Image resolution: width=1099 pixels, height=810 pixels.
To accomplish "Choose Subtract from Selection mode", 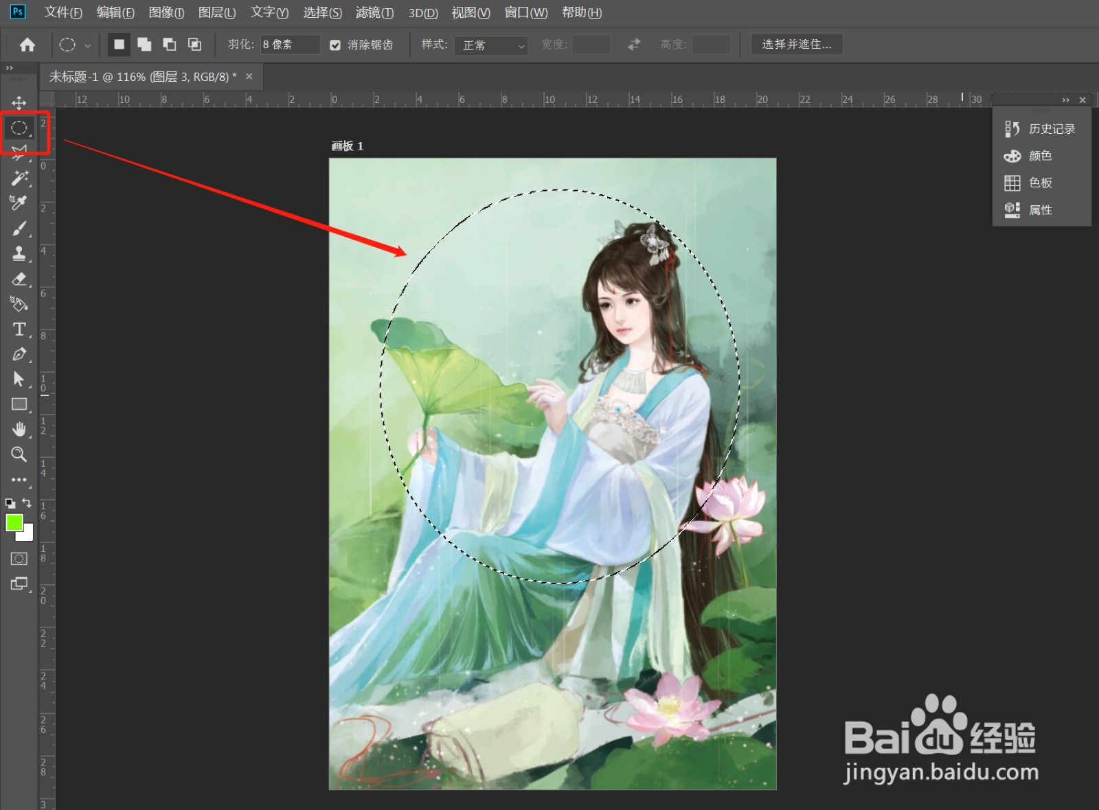I will (x=170, y=45).
